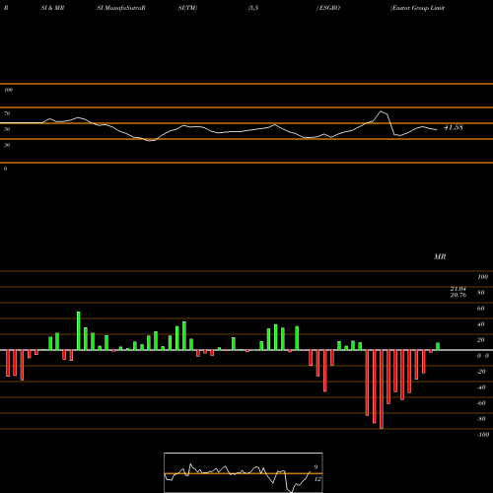This screenshot has height=493, width=493.
Task: Click the tallest green MR histogram bar
Action: pyautogui.click(x=79, y=330)
